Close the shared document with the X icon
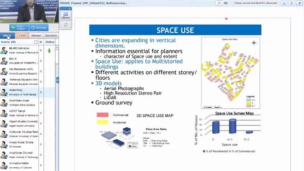Image resolution: width=304 pixels, height=171 pixels. (291, 3)
